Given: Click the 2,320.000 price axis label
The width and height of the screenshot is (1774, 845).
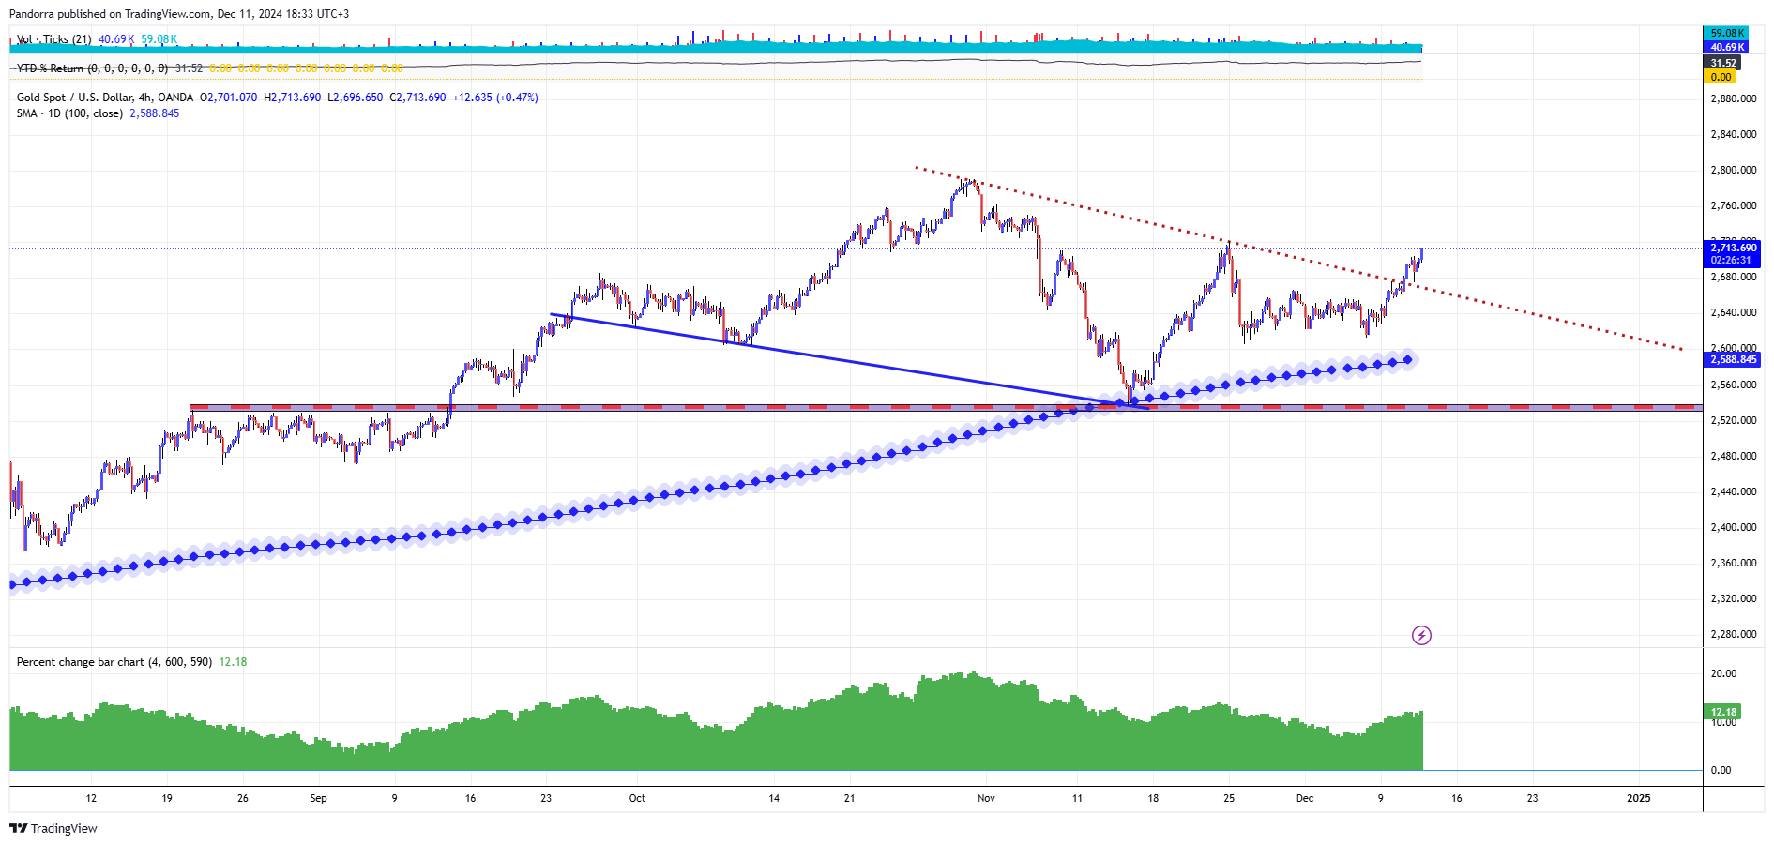Looking at the screenshot, I should (x=1734, y=598).
